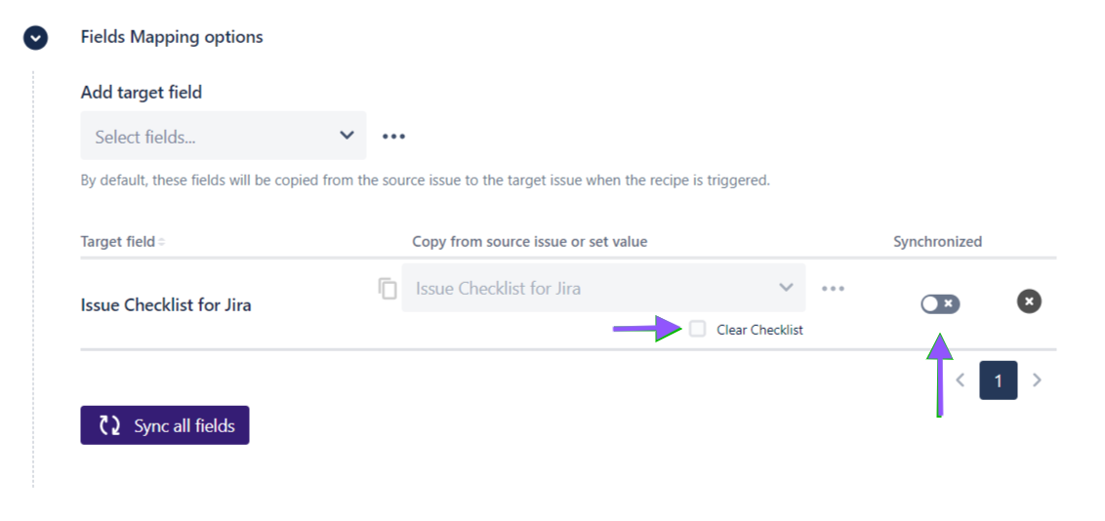Click the three-dots menu beside Select fields
The width and height of the screenshot is (1105, 521).
393,137
